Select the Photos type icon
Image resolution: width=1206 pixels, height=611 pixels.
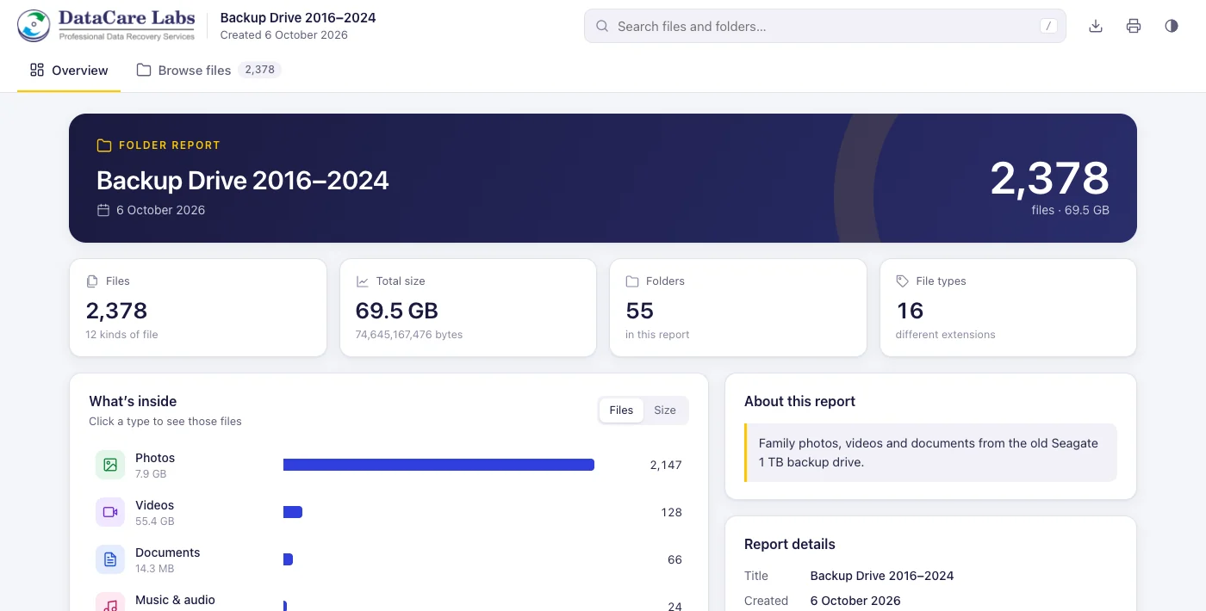point(110,465)
